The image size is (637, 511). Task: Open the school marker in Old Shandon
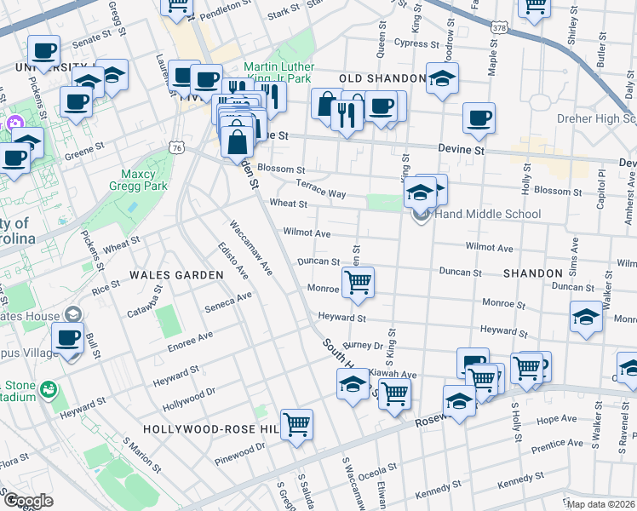pos(442,79)
